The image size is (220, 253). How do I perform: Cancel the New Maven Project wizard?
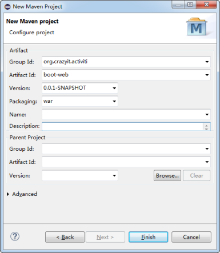(x=191, y=237)
